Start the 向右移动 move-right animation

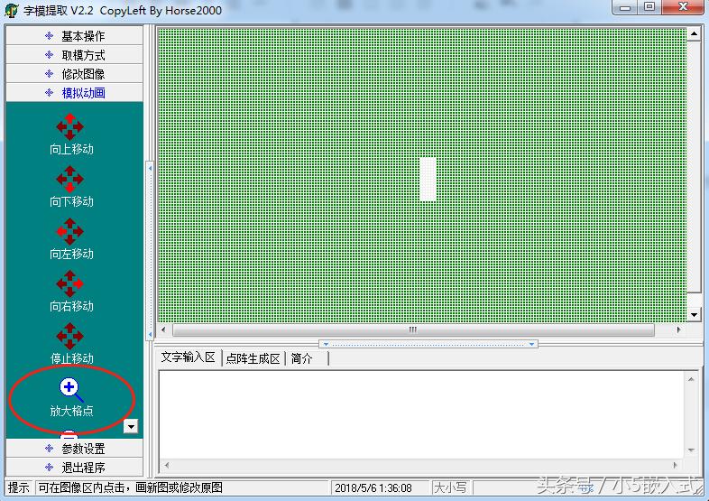point(69,284)
